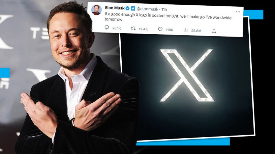Click the 118K likes count
The height and width of the screenshot is (154, 275).
coord(170,30)
